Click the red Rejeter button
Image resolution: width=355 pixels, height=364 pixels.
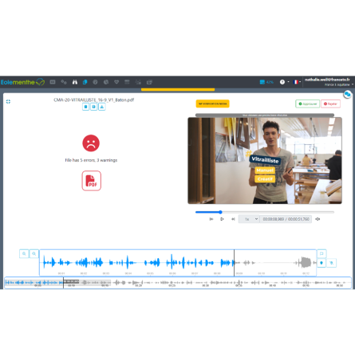(x=330, y=104)
